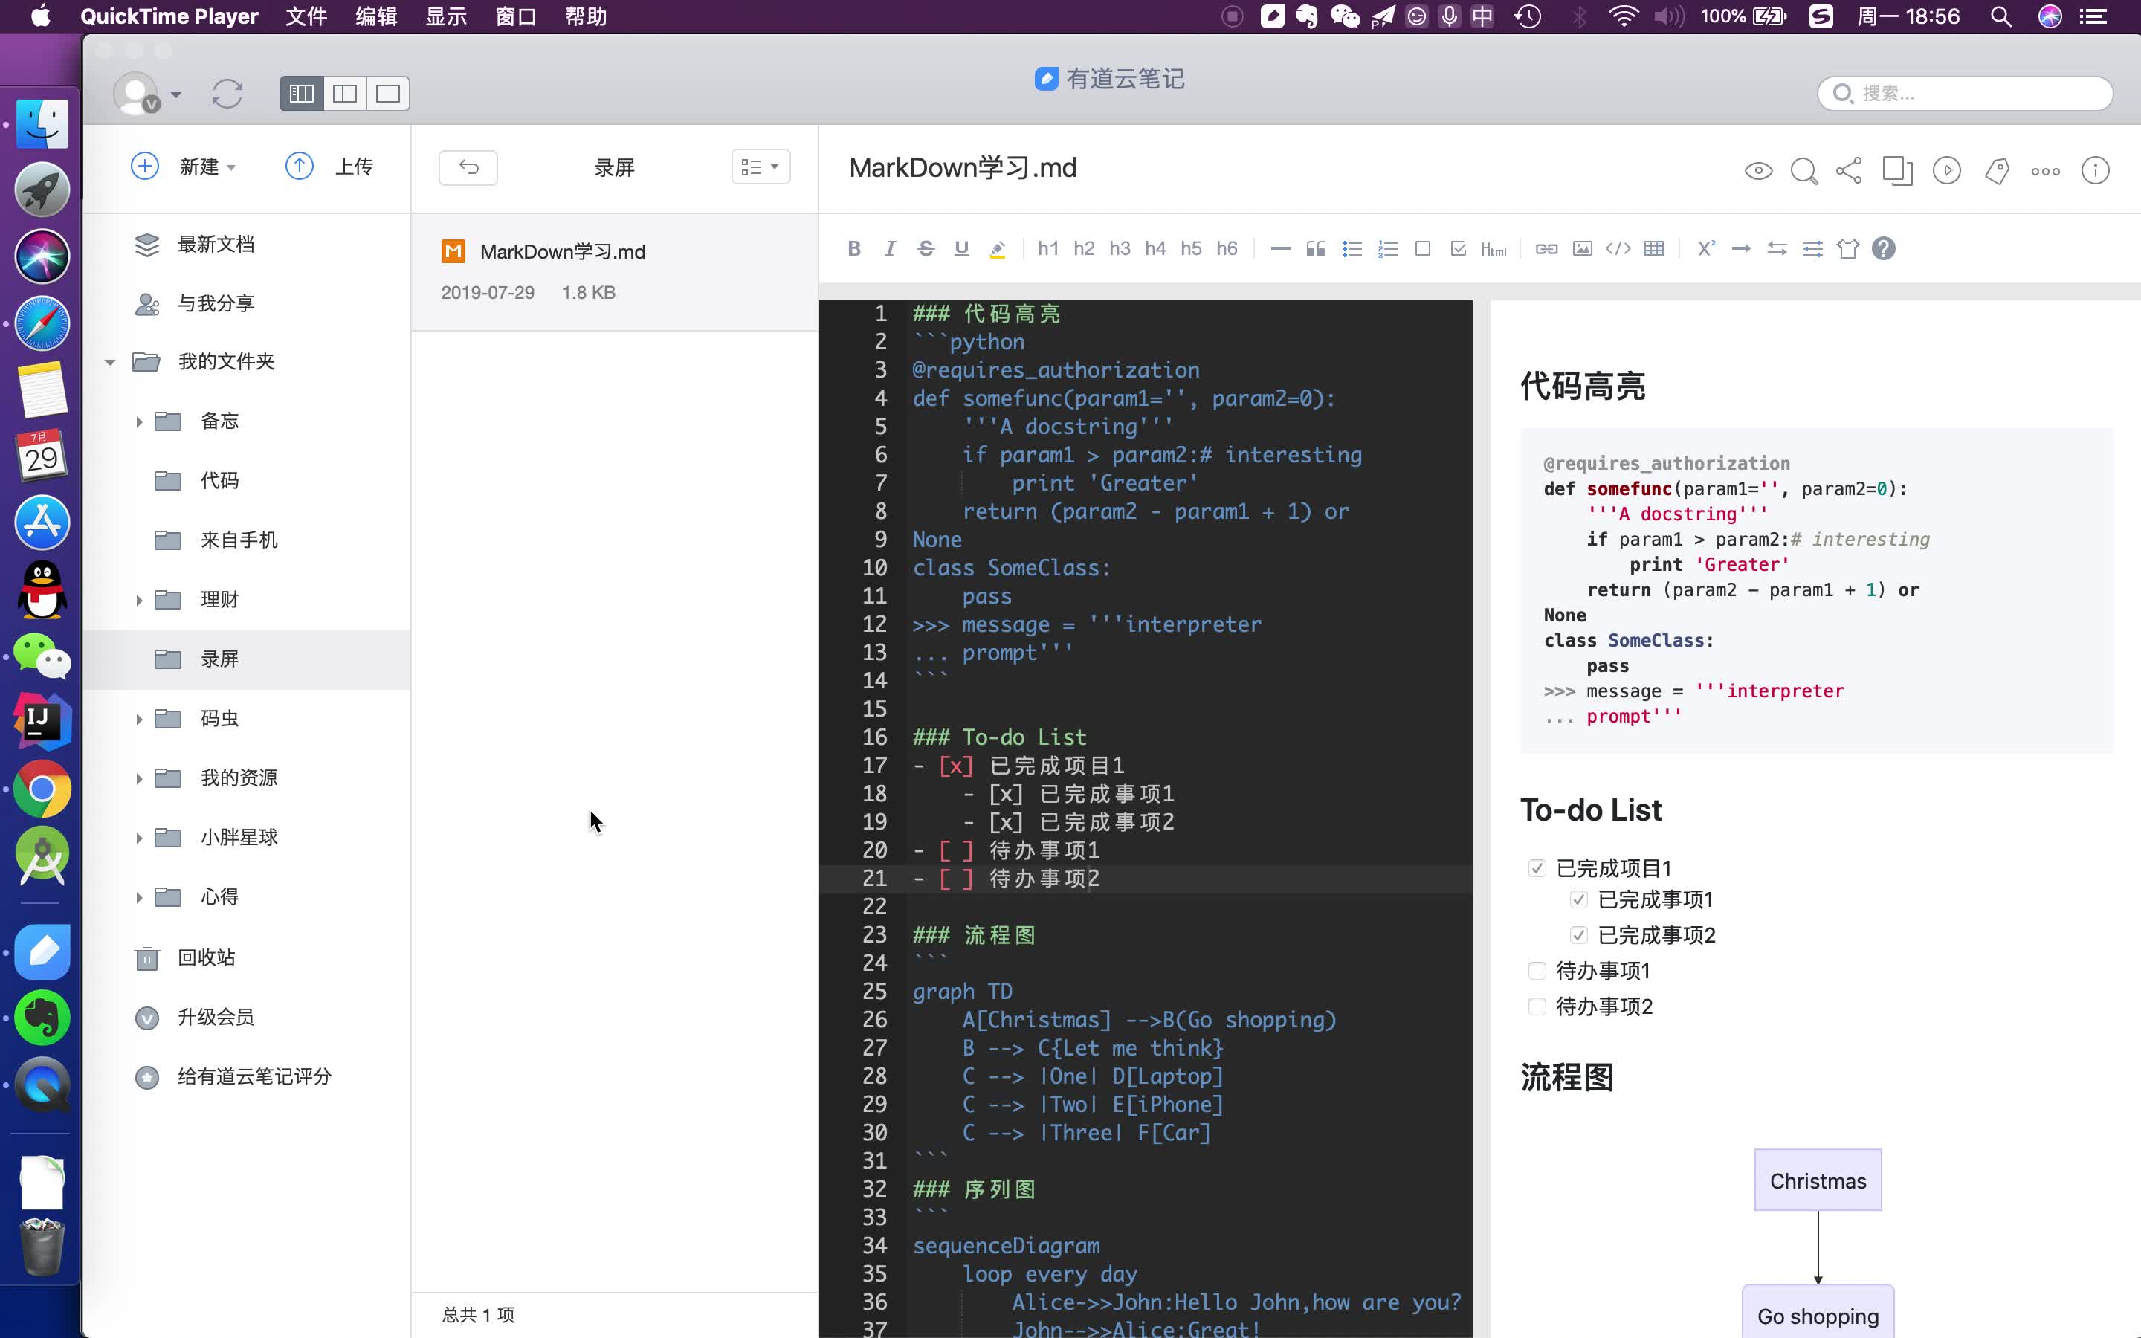
Task: Expand the 码虫 folder
Action: pos(139,720)
